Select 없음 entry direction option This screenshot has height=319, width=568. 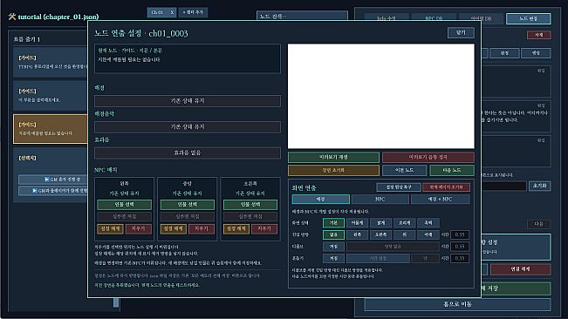pyautogui.click(x=333, y=234)
